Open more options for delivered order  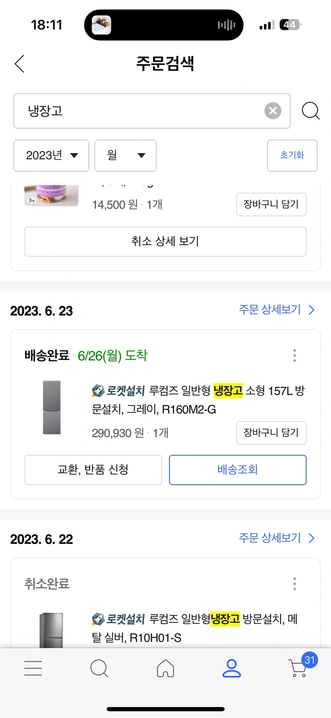[295, 356]
